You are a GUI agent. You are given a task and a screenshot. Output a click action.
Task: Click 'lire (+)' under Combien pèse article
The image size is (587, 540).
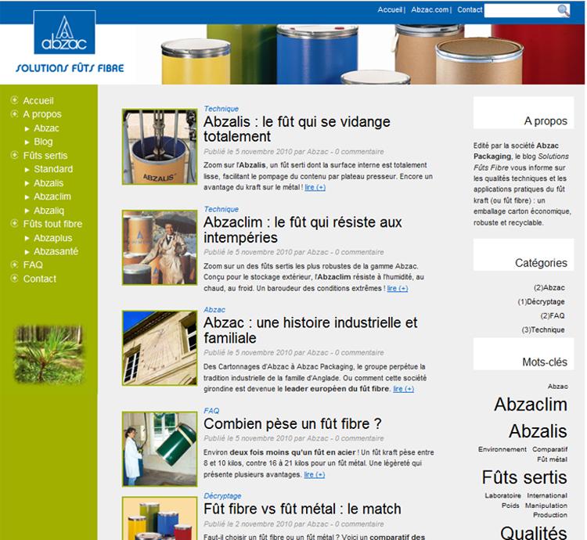tap(315, 474)
